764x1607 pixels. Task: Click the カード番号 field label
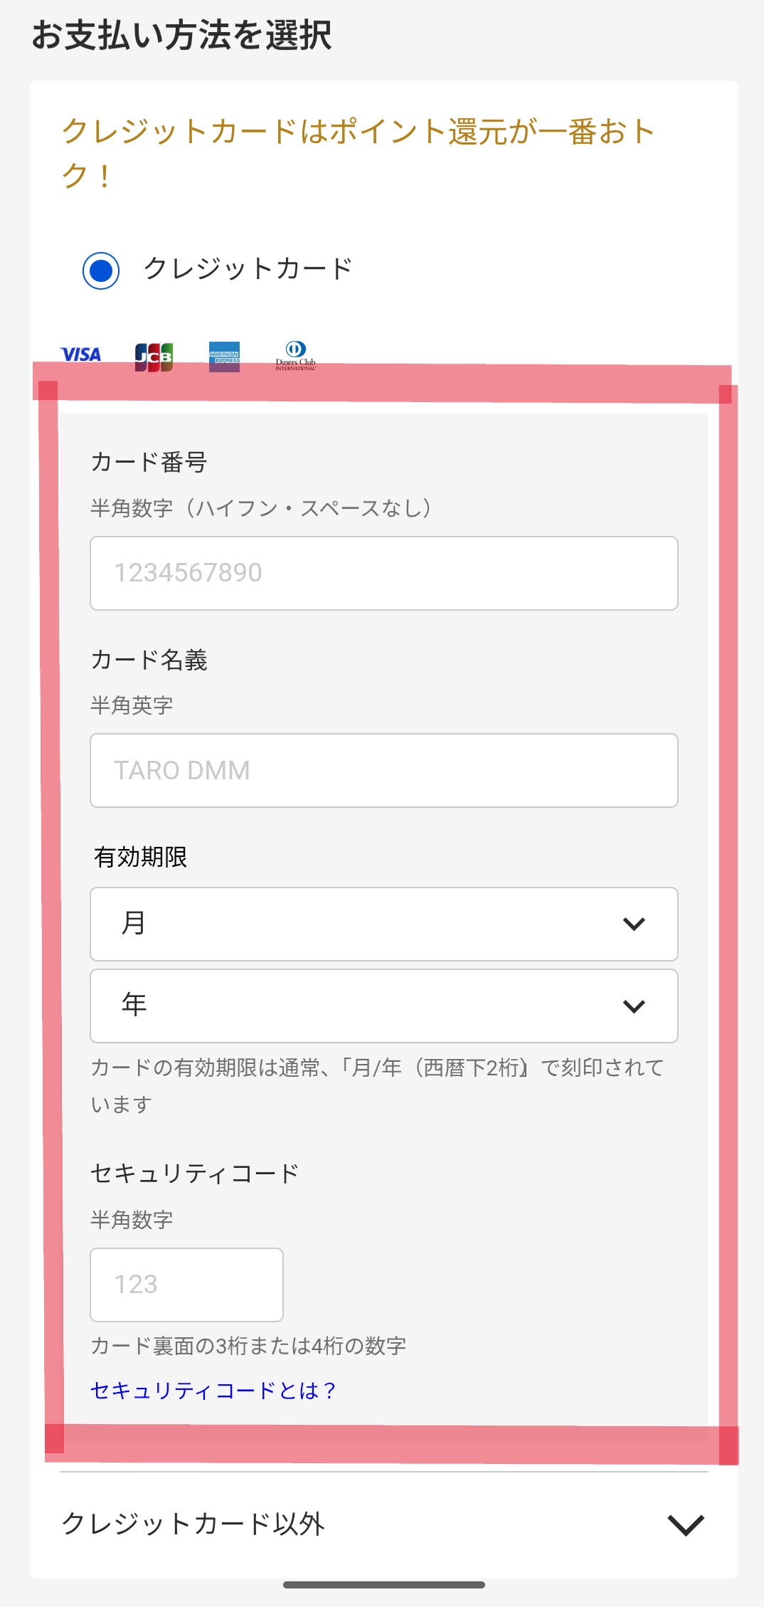[x=149, y=462]
